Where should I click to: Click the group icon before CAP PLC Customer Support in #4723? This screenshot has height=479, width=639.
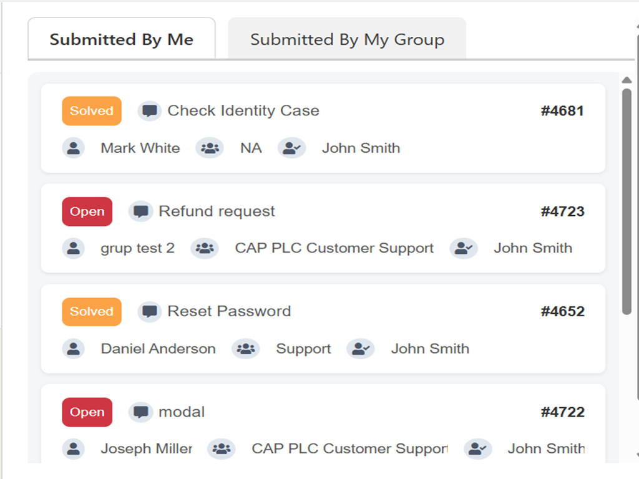click(x=205, y=248)
